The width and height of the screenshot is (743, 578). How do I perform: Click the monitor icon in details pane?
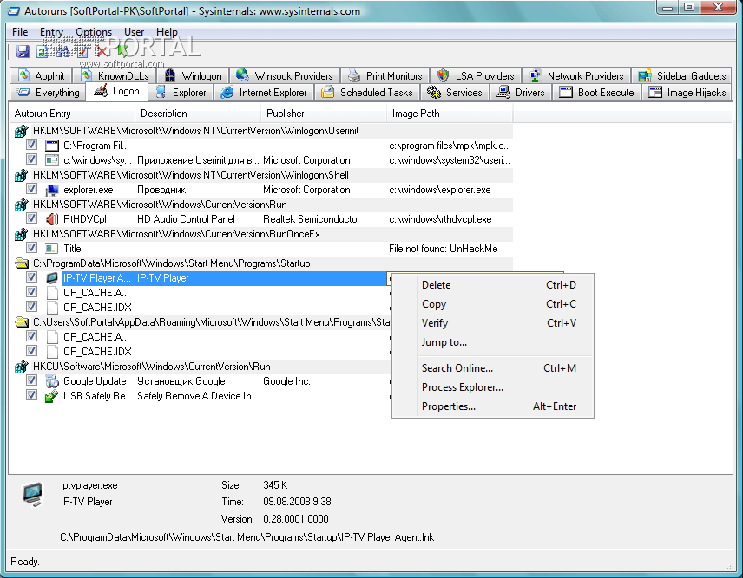tap(33, 494)
